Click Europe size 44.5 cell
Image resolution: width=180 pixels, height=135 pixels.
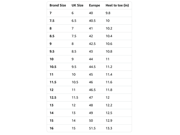tap(92, 67)
